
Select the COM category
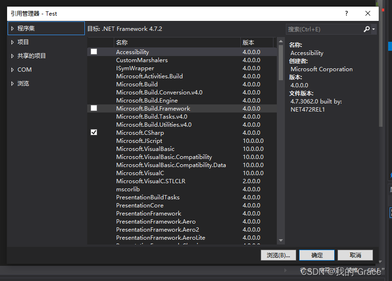pos(46,70)
